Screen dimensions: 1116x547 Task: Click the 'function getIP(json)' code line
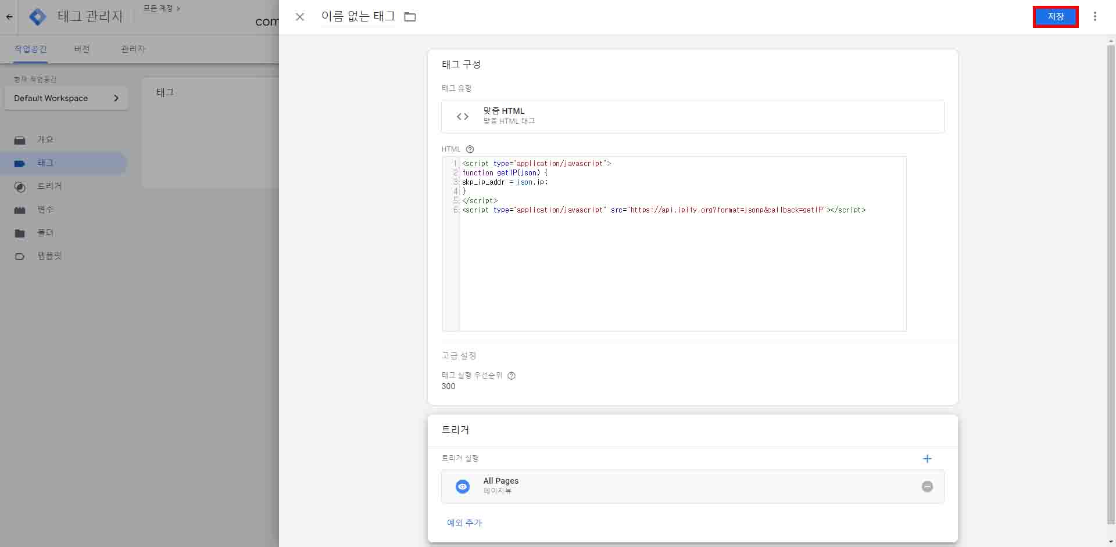pos(505,172)
